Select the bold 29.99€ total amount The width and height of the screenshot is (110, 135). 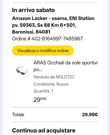click(90, 115)
